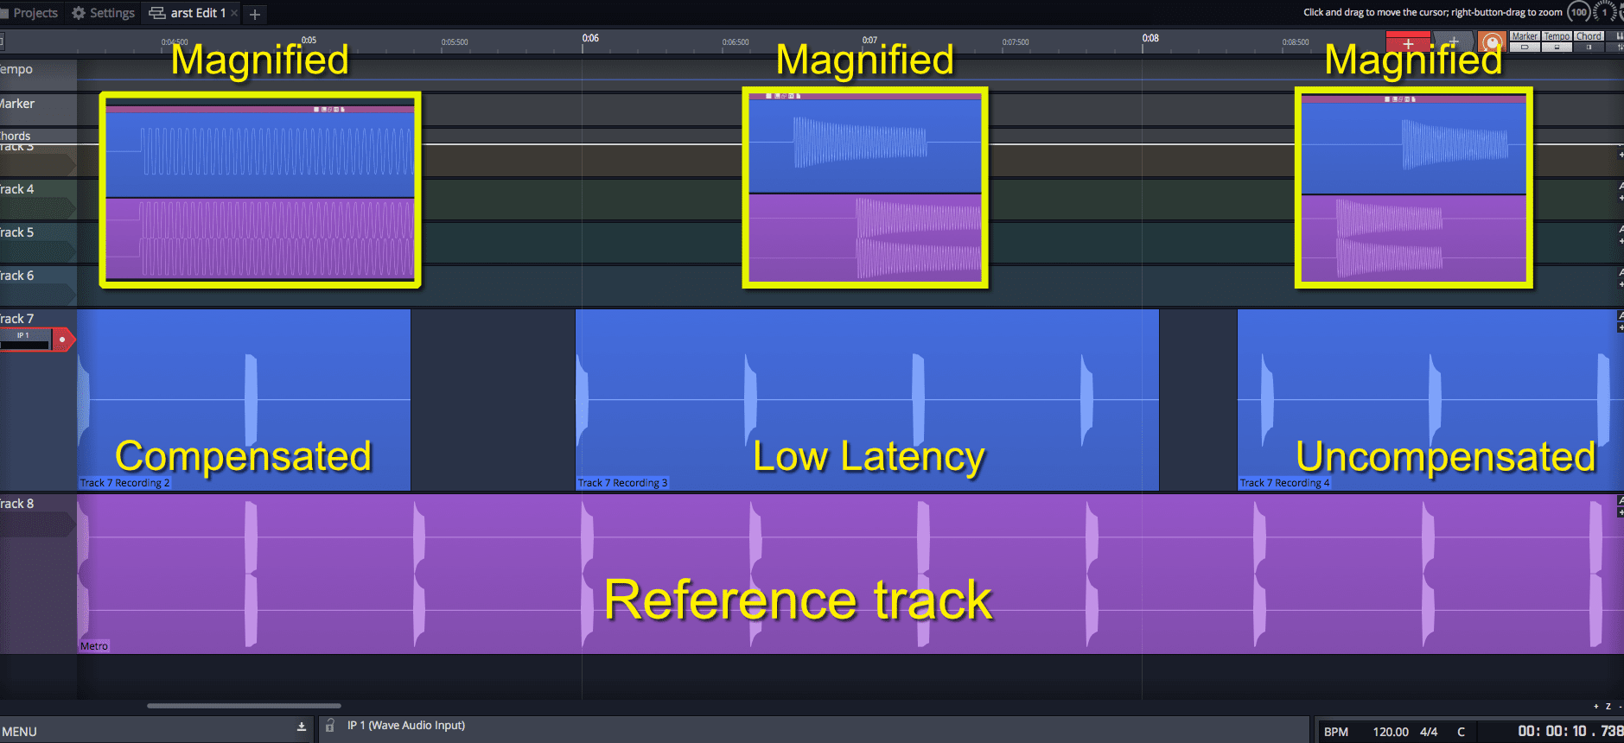Open the 4/4 time signature selector
This screenshot has width=1624, height=743.
pyautogui.click(x=1429, y=732)
